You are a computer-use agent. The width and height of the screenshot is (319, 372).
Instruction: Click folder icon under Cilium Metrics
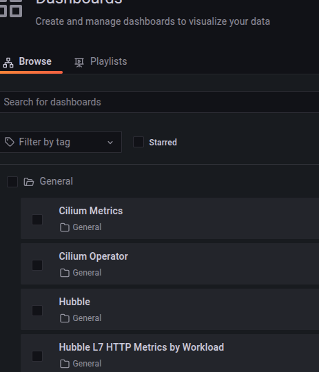tap(65, 227)
